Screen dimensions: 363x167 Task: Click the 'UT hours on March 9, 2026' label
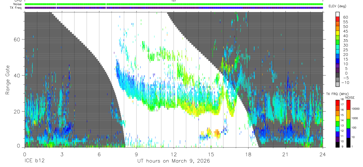tap(174, 161)
